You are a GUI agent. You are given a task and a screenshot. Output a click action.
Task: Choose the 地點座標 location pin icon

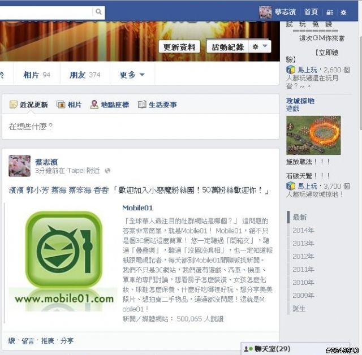(94, 105)
